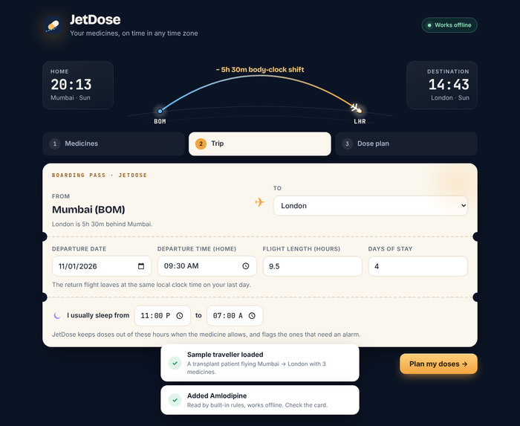The image size is (520, 426).
Task: Open the calendar picker icon in departure date
Action: [x=141, y=266]
